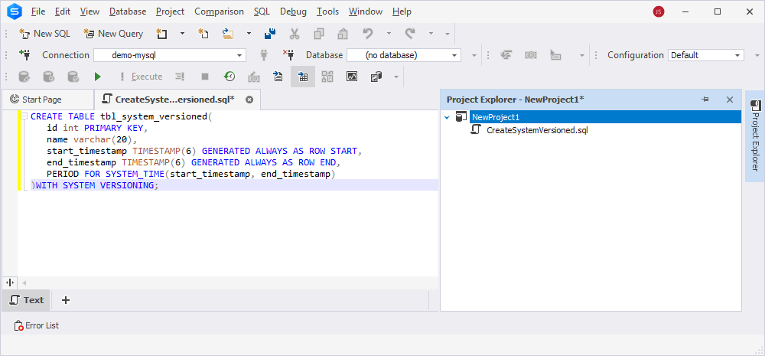Click the green Start play icon
Screen dimensions: 765x356
[x=98, y=77]
